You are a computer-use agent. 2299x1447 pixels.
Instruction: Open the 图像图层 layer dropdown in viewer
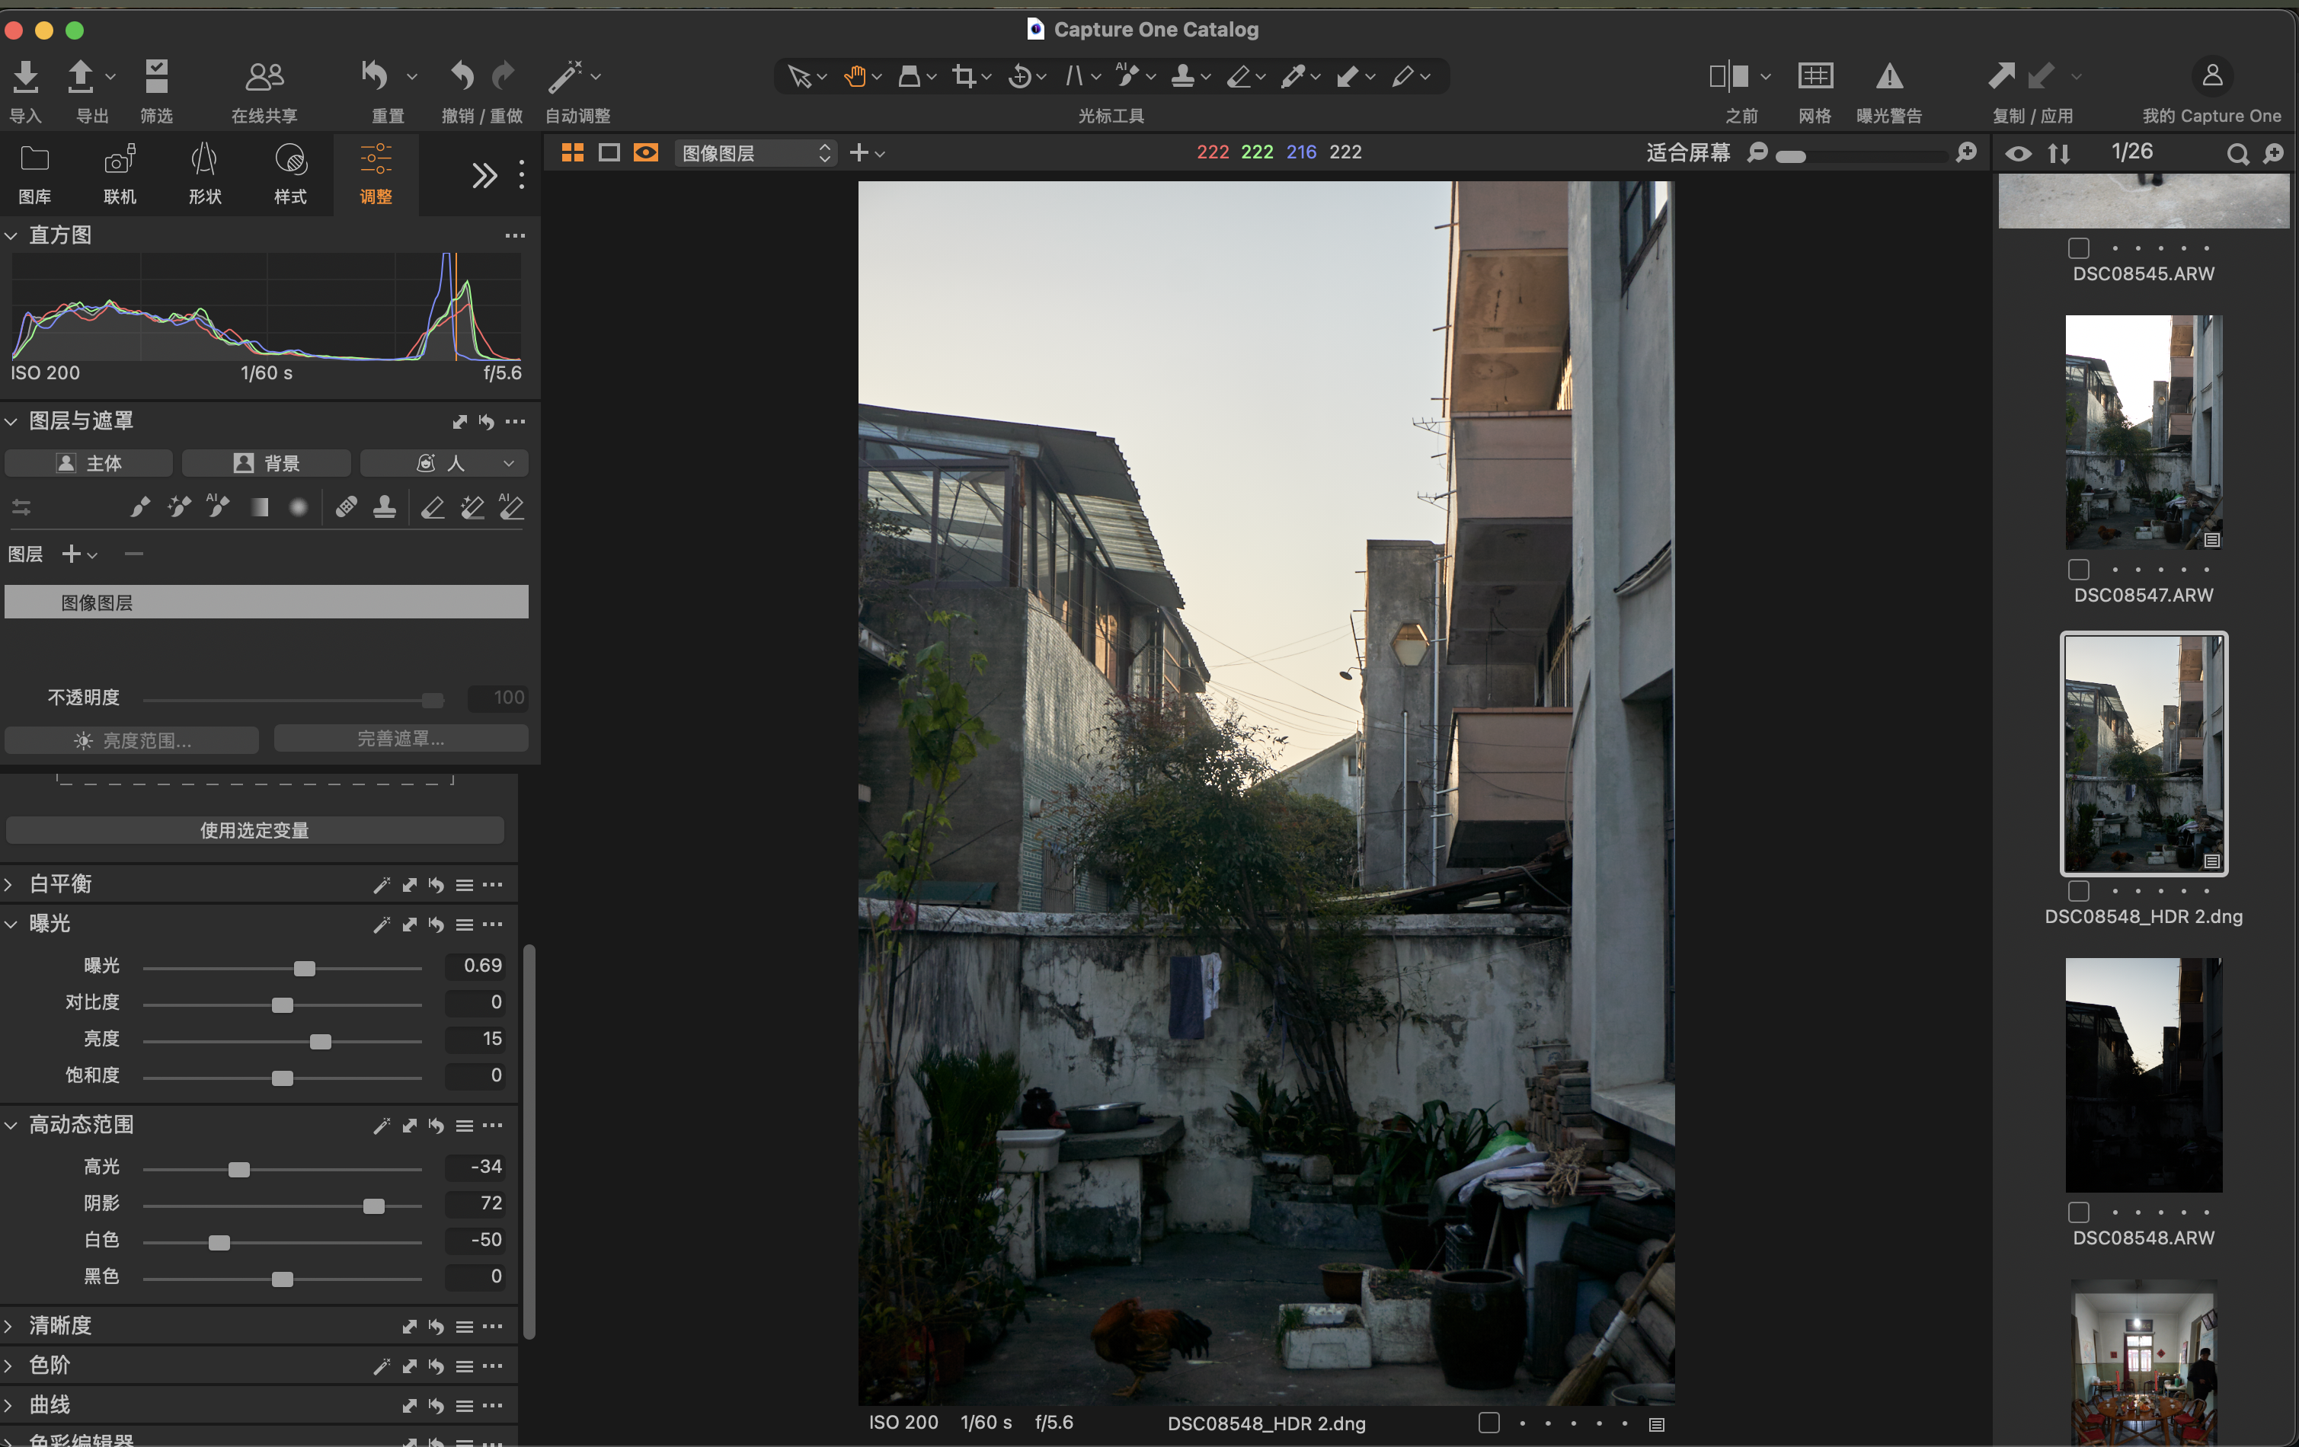click(755, 153)
